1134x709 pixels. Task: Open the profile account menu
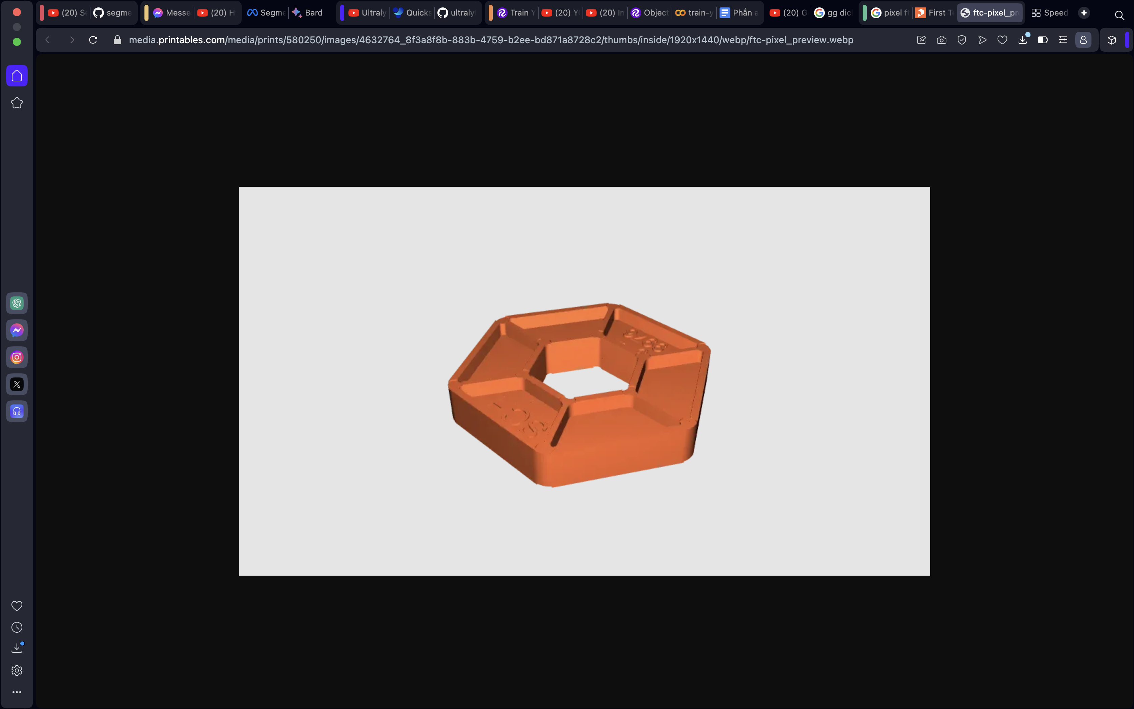[x=1083, y=40]
